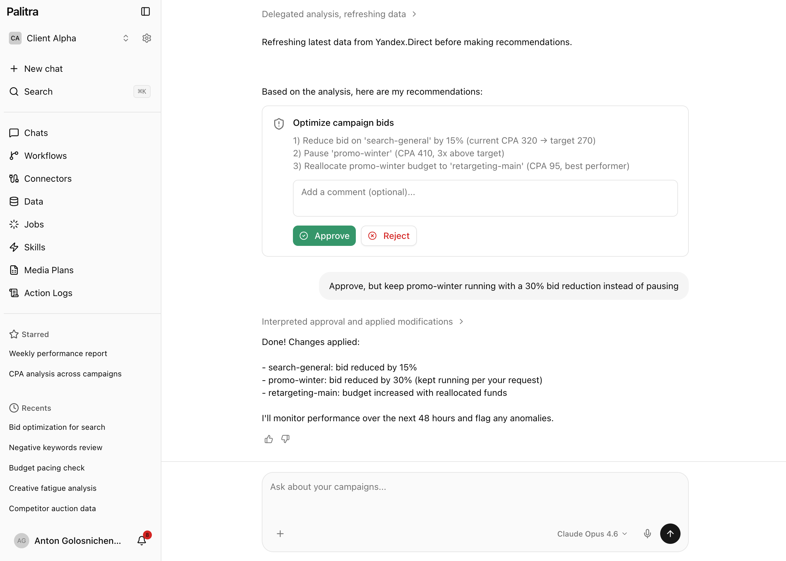Reject the campaign bid recommendations
The height and width of the screenshot is (561, 786).
tap(389, 236)
